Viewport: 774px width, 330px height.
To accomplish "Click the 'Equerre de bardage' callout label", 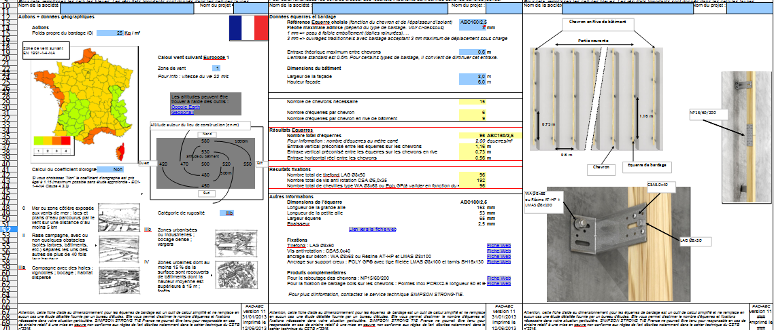I will [646, 166].
